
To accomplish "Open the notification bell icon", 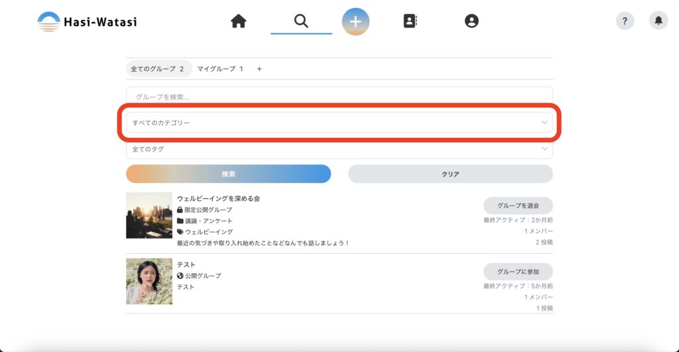I will click(x=658, y=21).
